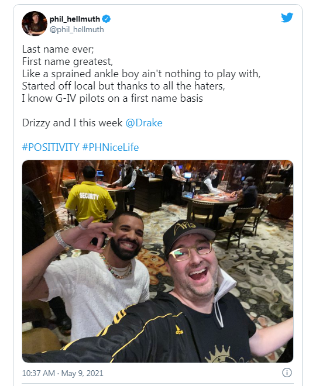
Task: Click the 'Drizzy and I this week' text
Action: coord(72,123)
